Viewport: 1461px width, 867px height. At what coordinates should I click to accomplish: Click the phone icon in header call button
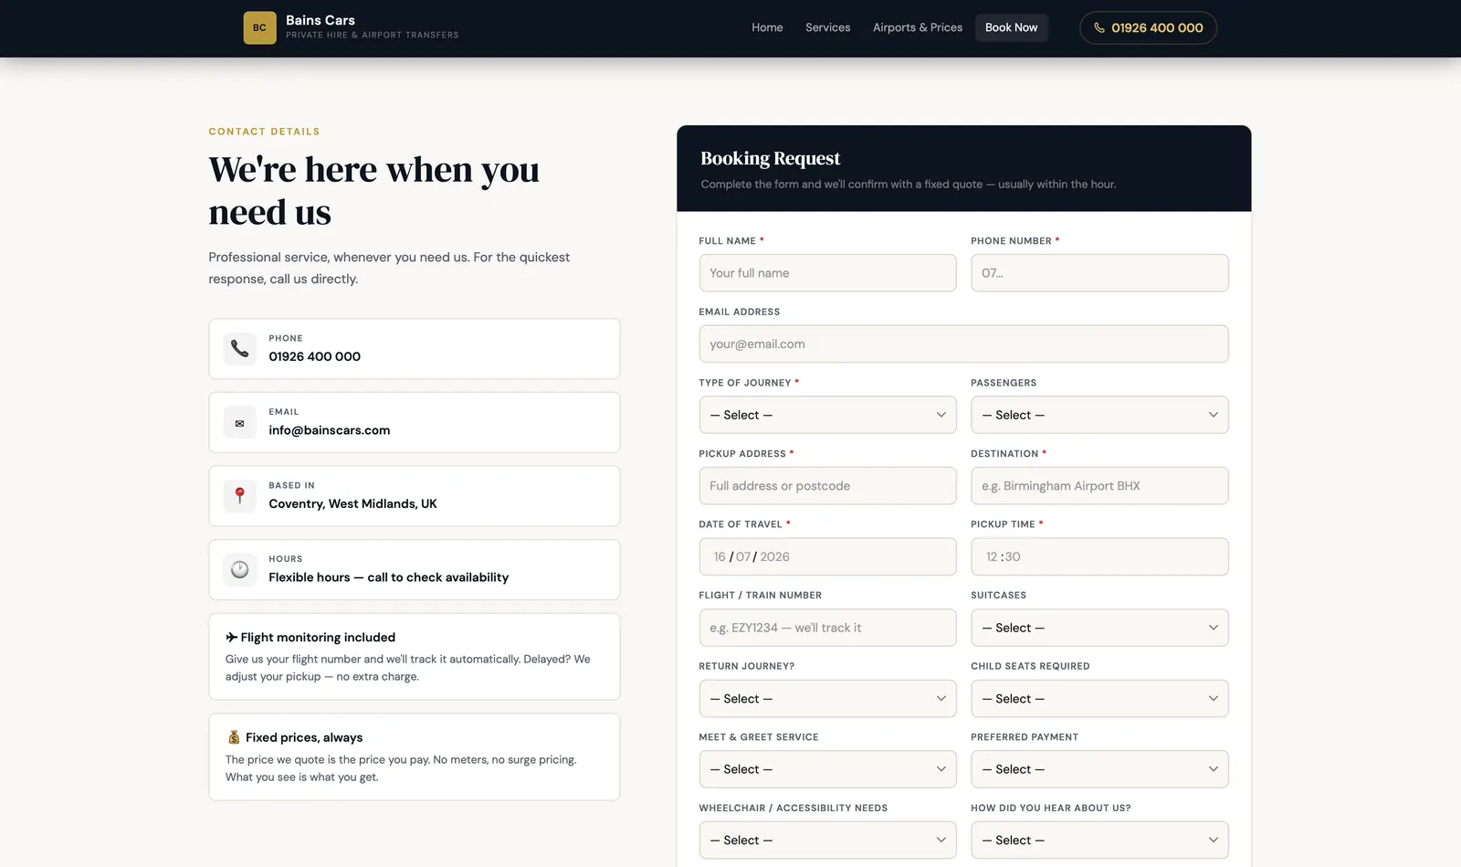pos(1099,27)
